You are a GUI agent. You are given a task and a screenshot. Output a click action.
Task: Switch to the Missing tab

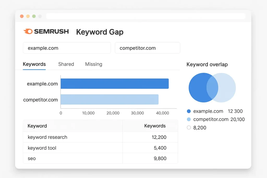tap(93, 64)
